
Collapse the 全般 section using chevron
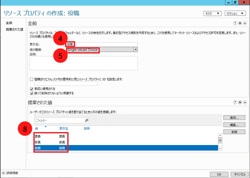coord(245,23)
